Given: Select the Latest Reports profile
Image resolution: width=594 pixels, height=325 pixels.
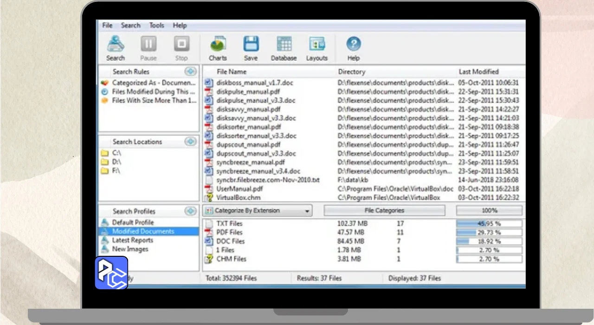Looking at the screenshot, I should pos(132,240).
